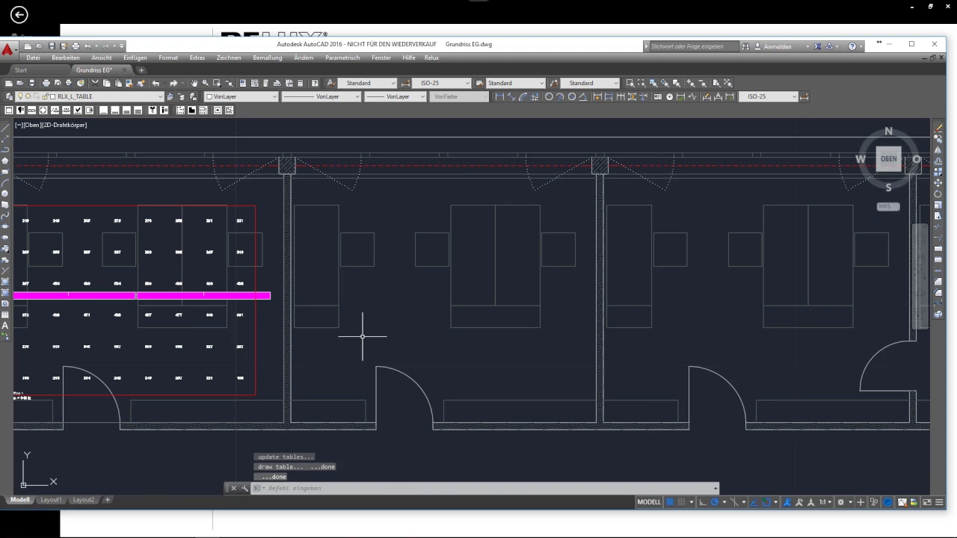
Task: Open the Standard text style dropdown
Action: [x=367, y=83]
